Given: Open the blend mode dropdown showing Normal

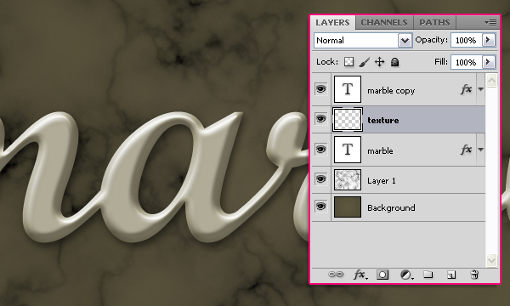Looking at the screenshot, I should 363,41.
